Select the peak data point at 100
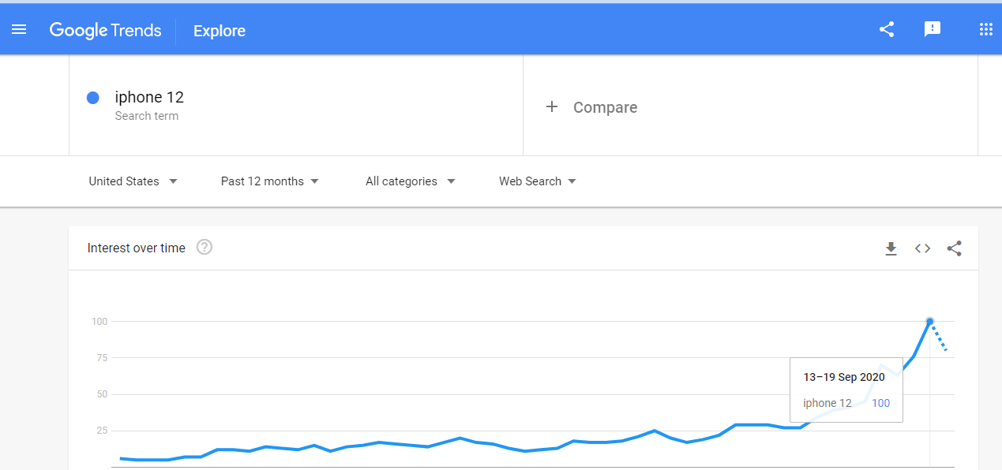 point(929,321)
